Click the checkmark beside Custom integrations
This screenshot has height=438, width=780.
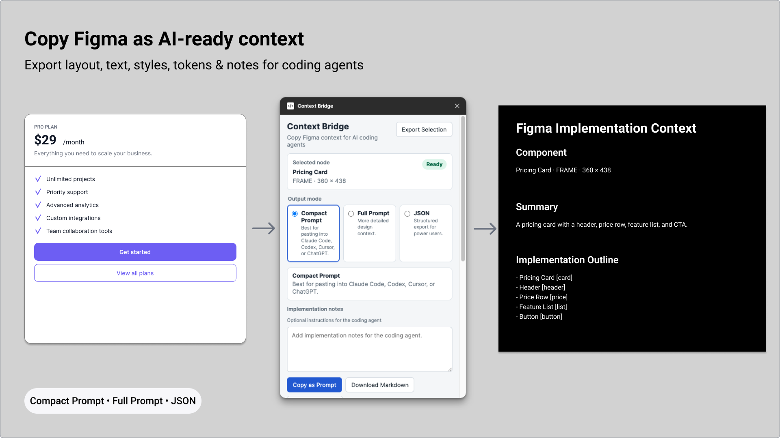[x=38, y=218]
